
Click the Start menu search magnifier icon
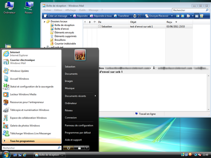(x=59, y=148)
